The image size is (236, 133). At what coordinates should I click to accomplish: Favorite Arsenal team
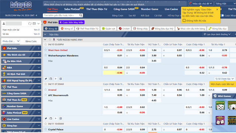[x=46, y=89]
